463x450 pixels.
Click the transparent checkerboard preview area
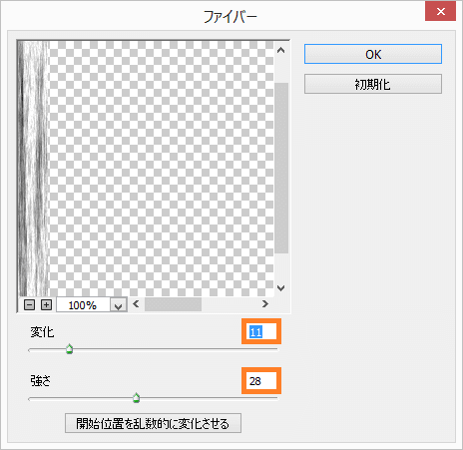pos(162,169)
